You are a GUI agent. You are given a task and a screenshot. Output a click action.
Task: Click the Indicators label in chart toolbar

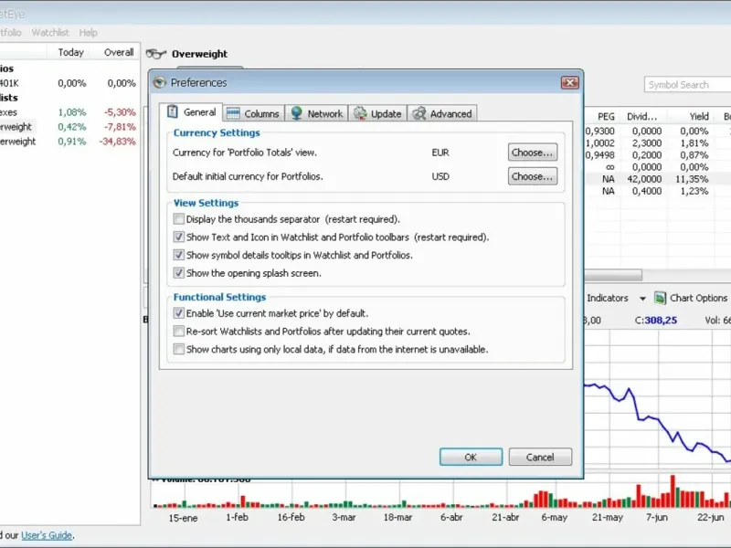[608, 298]
